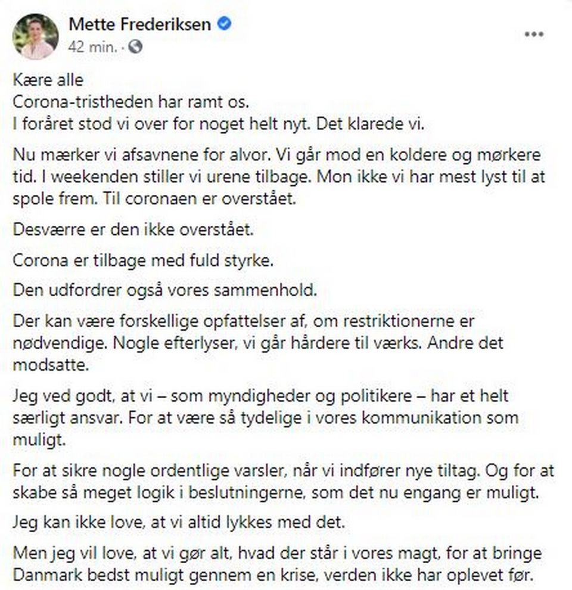572x590 pixels.
Task: Click Mette Frederiksen's profile picture
Action: [36, 36]
